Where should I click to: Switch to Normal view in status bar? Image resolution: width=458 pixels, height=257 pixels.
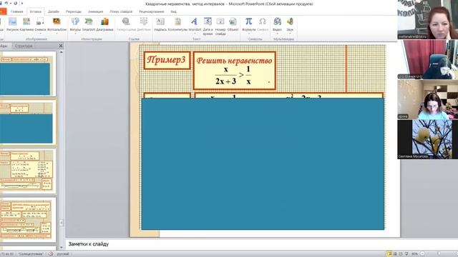[389, 254]
